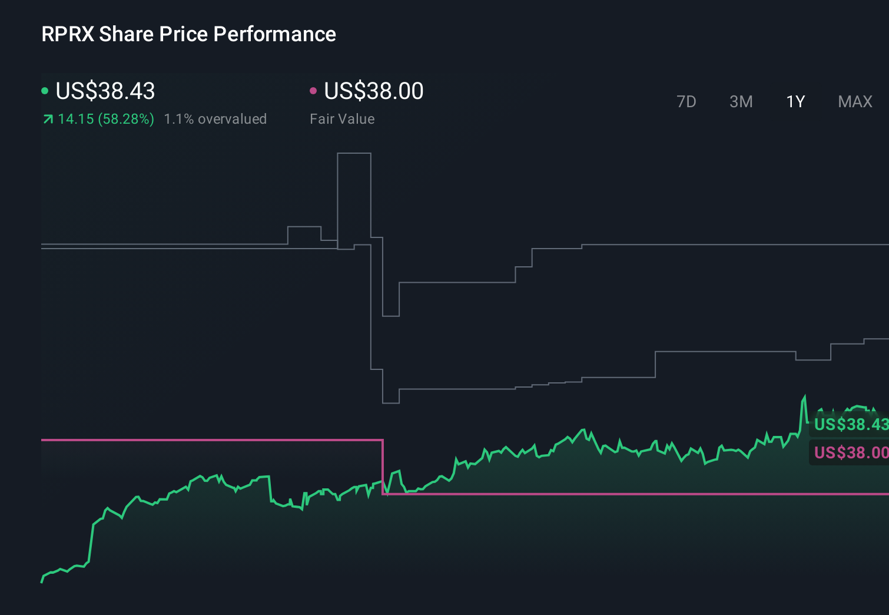
Task: Toggle the overvalued indicator display
Action: pyautogui.click(x=215, y=119)
